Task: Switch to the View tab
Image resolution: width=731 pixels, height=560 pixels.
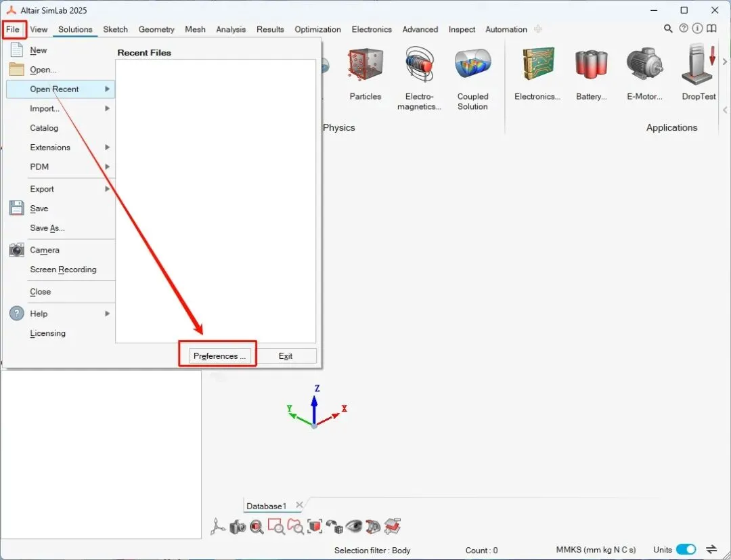Action: (39, 29)
